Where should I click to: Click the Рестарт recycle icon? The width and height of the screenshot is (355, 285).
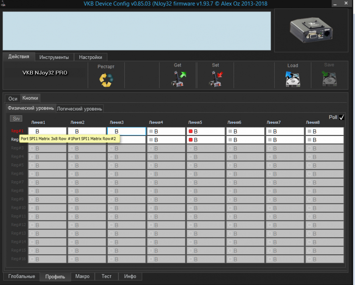106,79
